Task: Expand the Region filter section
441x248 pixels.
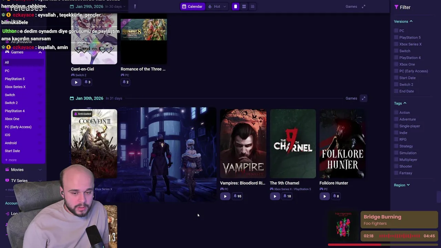Action: pyautogui.click(x=402, y=185)
